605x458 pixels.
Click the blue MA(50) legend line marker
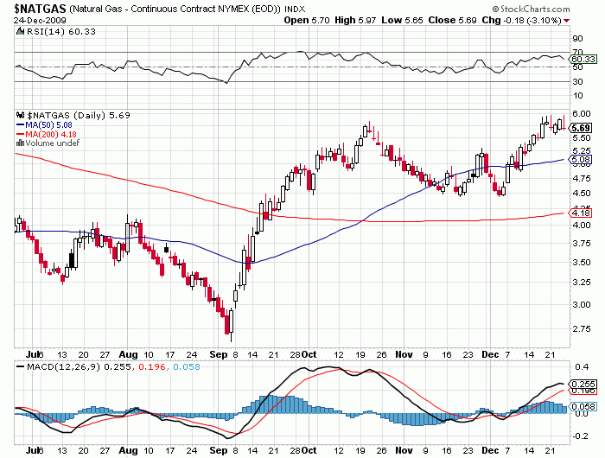[x=21, y=124]
